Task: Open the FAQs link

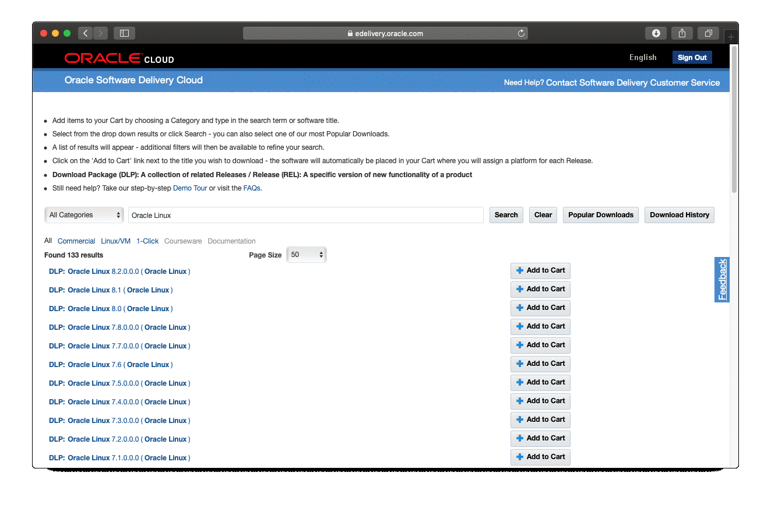Action: tap(252, 188)
